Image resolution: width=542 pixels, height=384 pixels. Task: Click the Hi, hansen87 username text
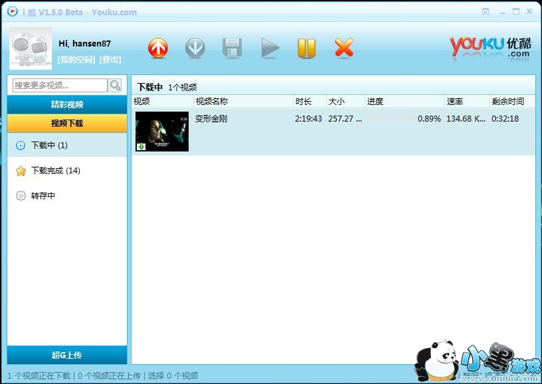pyautogui.click(x=85, y=44)
